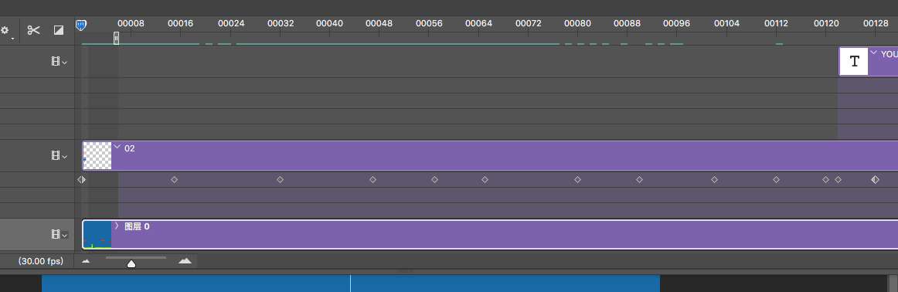Click the work area start handle
898x292 pixels.
116,38
